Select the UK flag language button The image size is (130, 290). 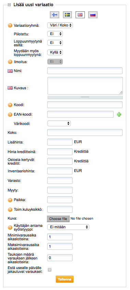tap(80, 15)
